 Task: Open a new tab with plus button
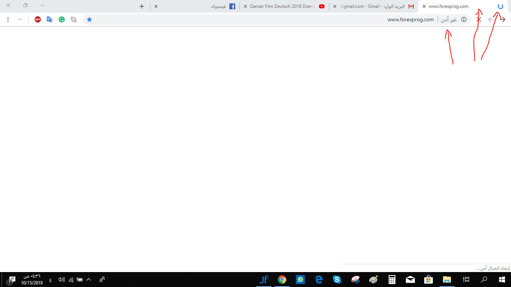[x=142, y=6]
